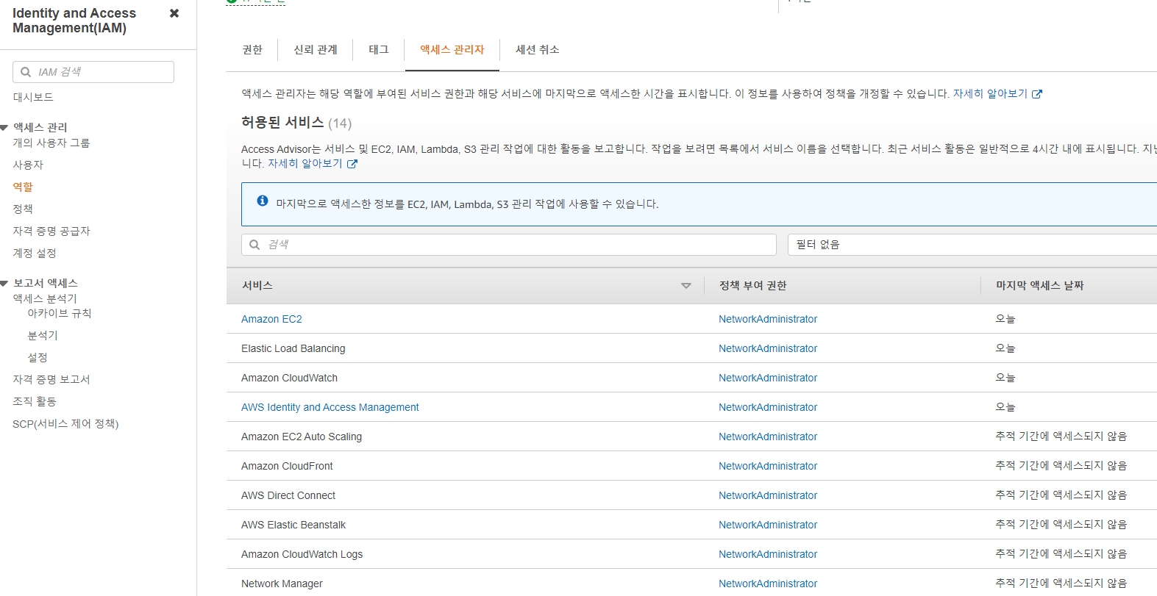Open NetworkAdministrator policy for Network Manager
Image resolution: width=1157 pixels, height=596 pixels.
coord(768,584)
